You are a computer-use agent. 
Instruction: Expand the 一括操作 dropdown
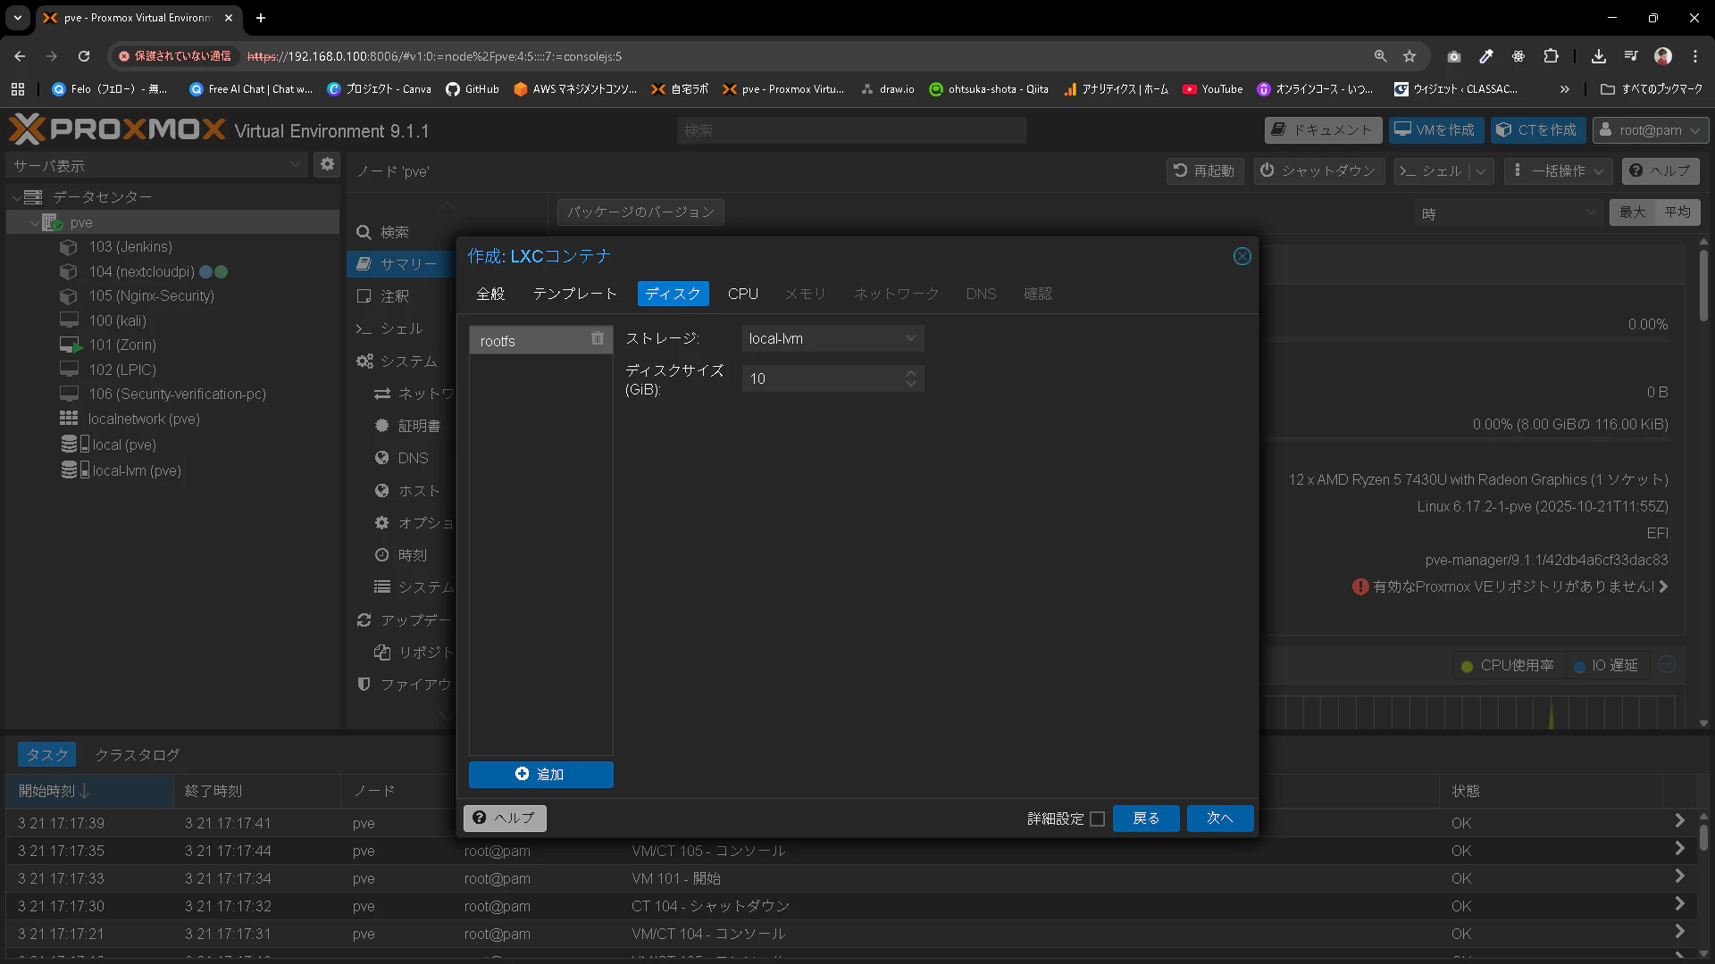tap(1559, 170)
